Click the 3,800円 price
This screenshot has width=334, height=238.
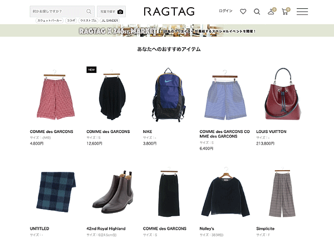150,143
